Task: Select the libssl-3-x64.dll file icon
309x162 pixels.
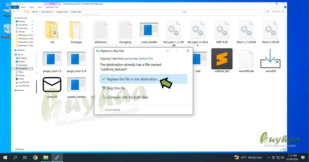Action: pos(271,30)
